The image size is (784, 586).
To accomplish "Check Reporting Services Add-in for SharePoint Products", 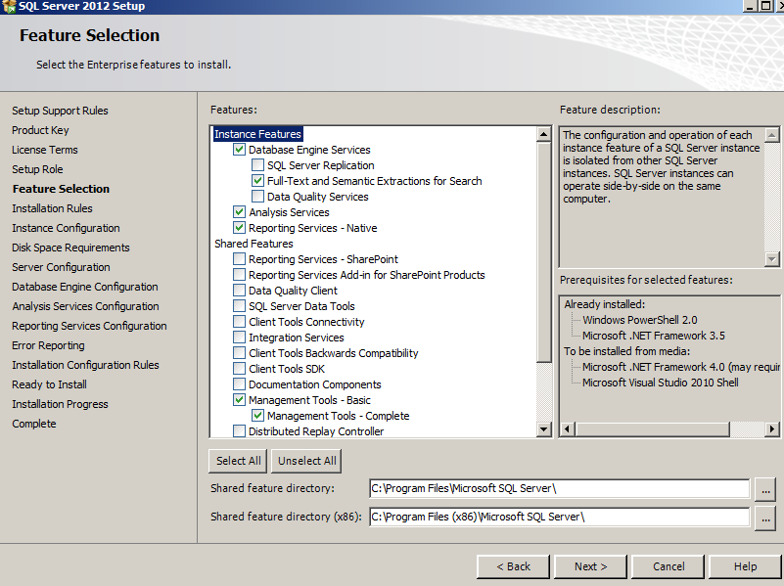I will pyautogui.click(x=239, y=275).
